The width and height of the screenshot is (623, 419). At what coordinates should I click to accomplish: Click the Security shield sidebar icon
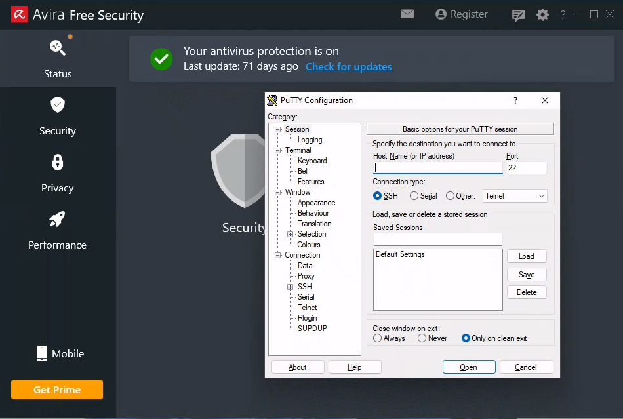tap(58, 105)
